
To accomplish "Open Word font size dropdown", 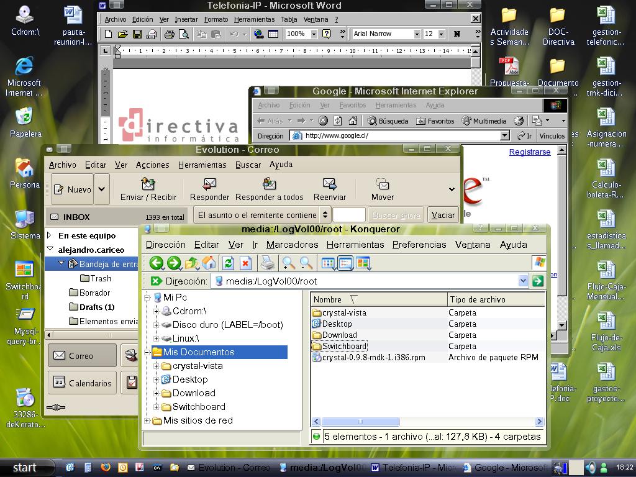I will pyautogui.click(x=442, y=34).
